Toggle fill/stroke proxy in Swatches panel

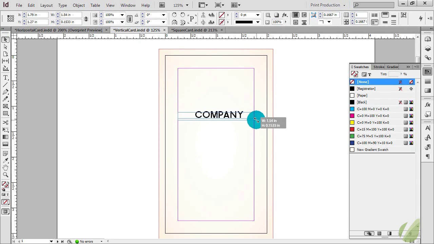tap(354, 74)
